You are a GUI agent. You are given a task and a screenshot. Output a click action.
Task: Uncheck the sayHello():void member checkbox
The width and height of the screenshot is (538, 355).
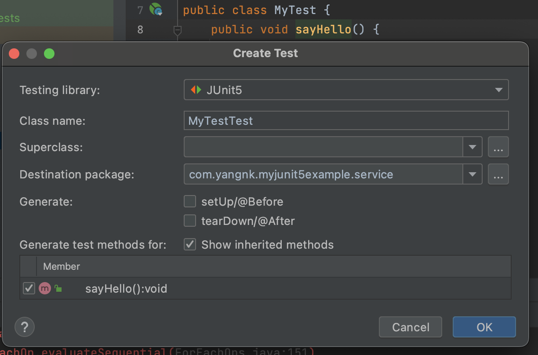29,288
